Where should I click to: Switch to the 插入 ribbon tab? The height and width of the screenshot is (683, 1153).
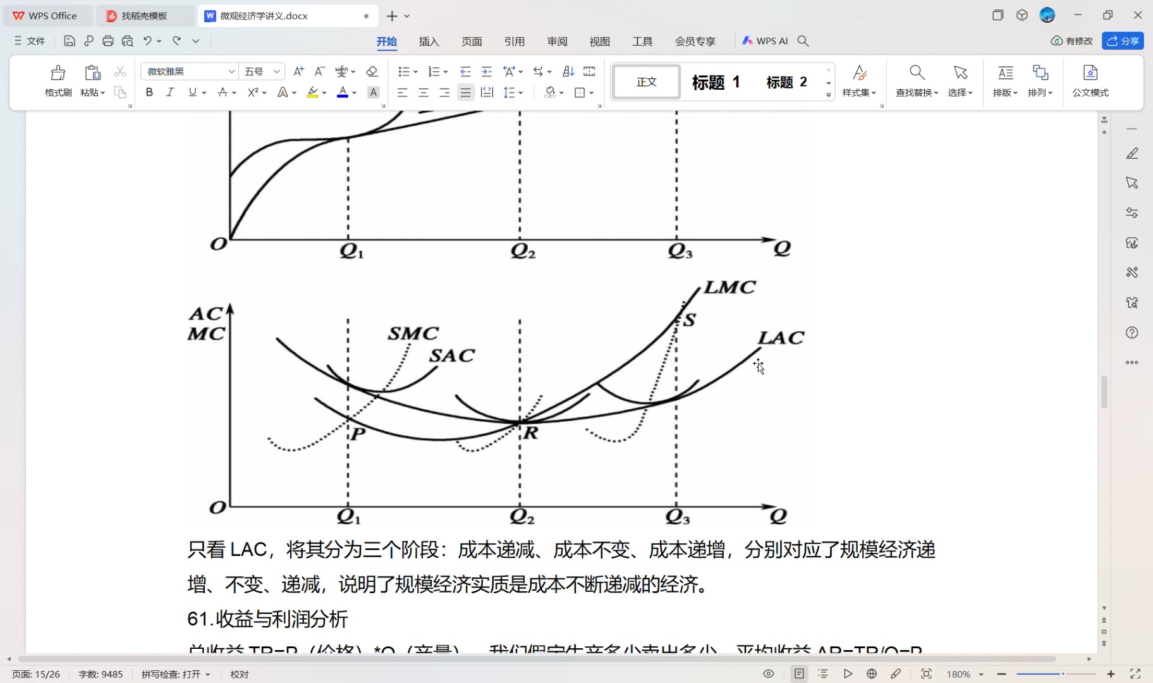[429, 41]
